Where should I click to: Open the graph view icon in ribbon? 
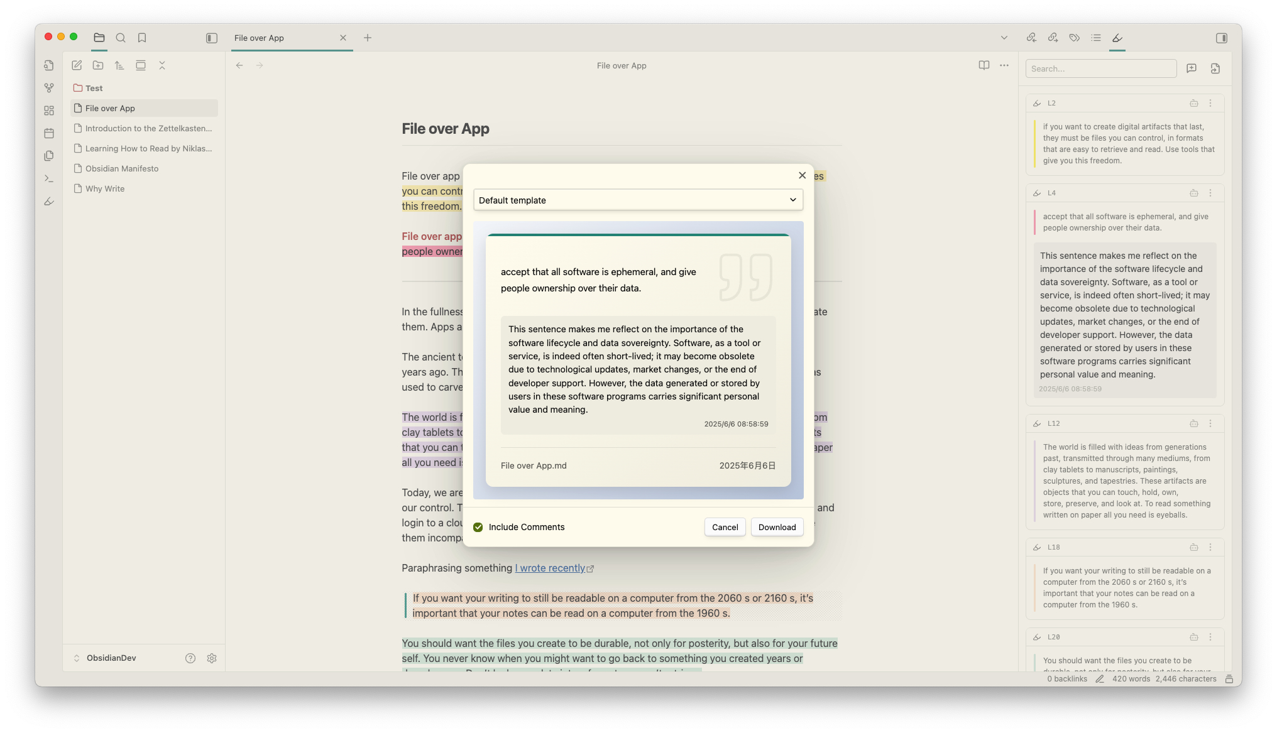[x=49, y=88]
